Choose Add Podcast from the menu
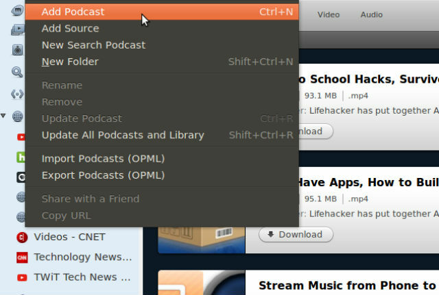The width and height of the screenshot is (439, 295). click(x=162, y=12)
